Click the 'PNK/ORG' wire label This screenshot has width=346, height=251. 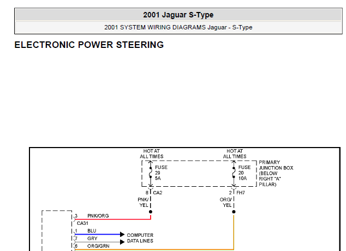pyautogui.click(x=98, y=216)
